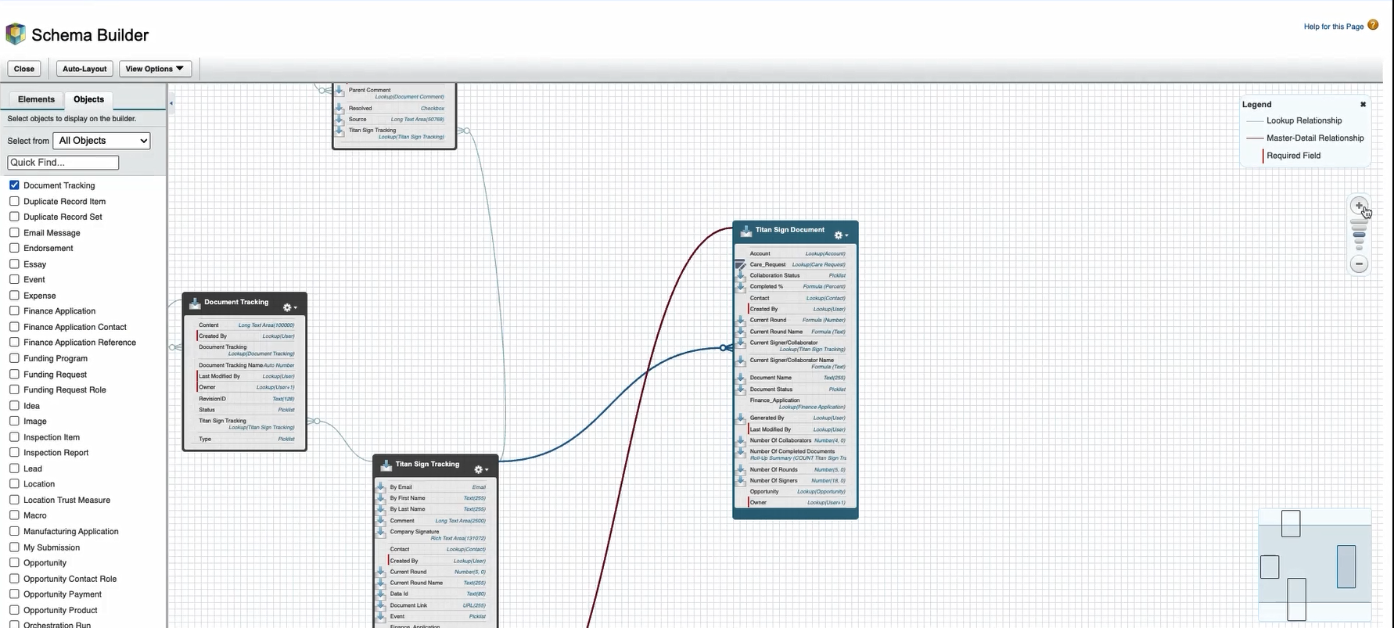This screenshot has height=628, width=1394.
Task: Click the icon beside Number Of Rounds field
Action: coord(740,469)
